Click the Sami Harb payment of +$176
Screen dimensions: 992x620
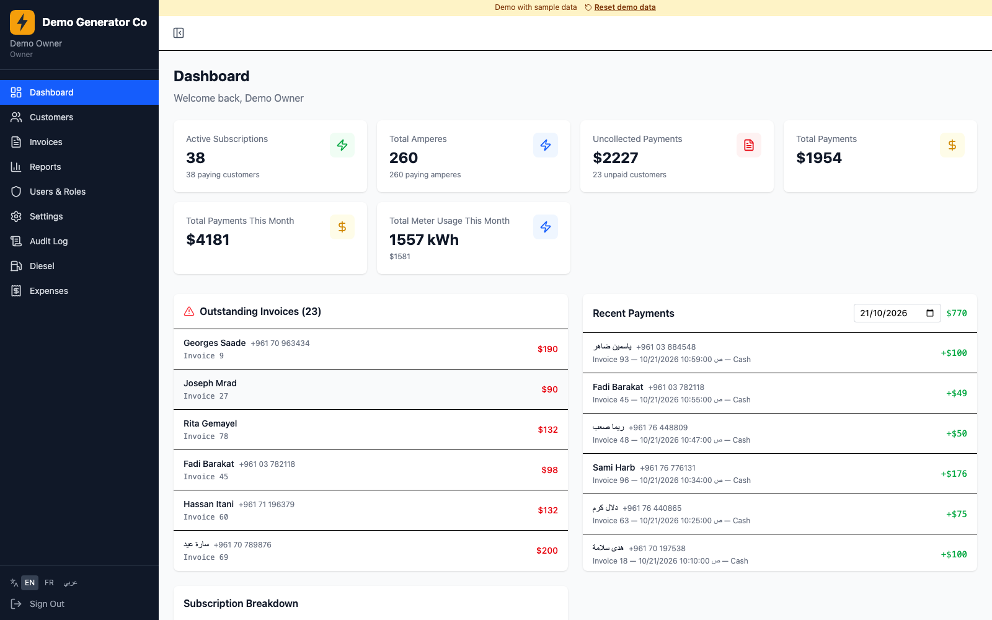coord(780,474)
